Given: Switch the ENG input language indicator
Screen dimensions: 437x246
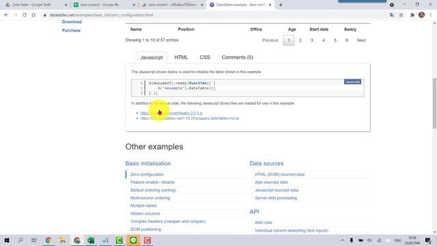Looking at the screenshot, I should point(397,240).
